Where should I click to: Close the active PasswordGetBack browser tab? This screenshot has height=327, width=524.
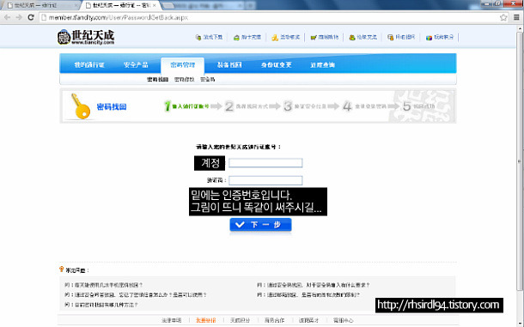point(155,5)
